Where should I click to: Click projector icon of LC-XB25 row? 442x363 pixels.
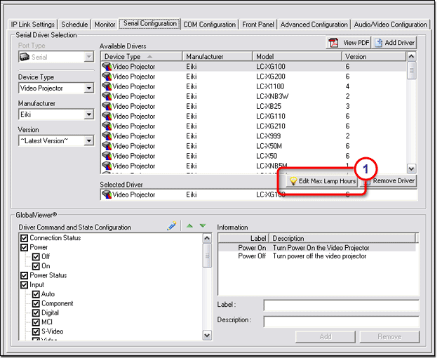pos(107,106)
